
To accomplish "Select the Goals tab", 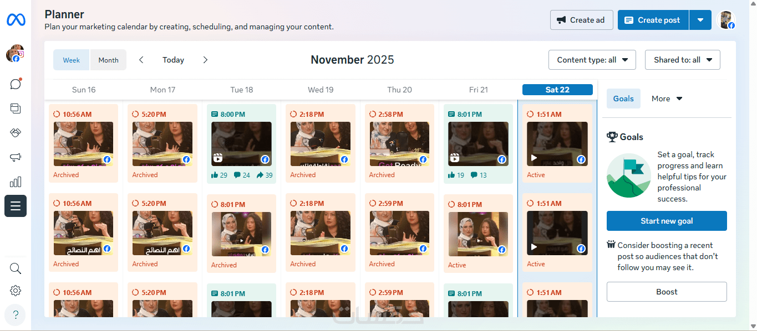I will coord(623,99).
